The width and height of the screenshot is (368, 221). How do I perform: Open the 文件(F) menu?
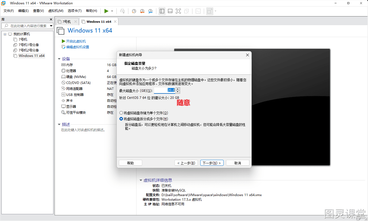[9, 11]
